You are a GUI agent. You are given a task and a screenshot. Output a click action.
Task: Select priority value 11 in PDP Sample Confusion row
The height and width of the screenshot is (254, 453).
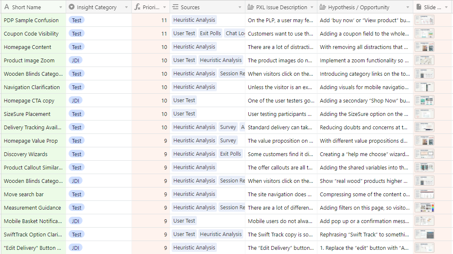151,20
